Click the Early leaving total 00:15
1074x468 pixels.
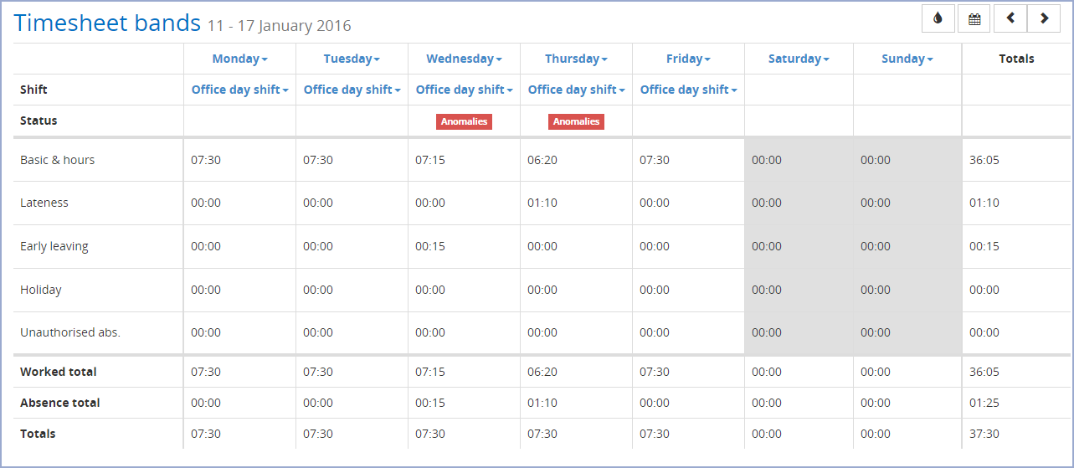(x=984, y=246)
